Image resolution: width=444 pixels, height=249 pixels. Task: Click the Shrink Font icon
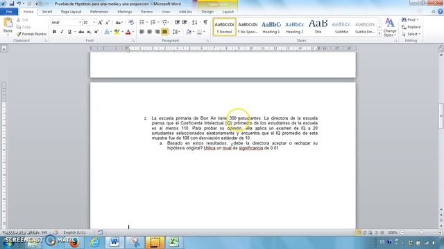tap(108, 22)
